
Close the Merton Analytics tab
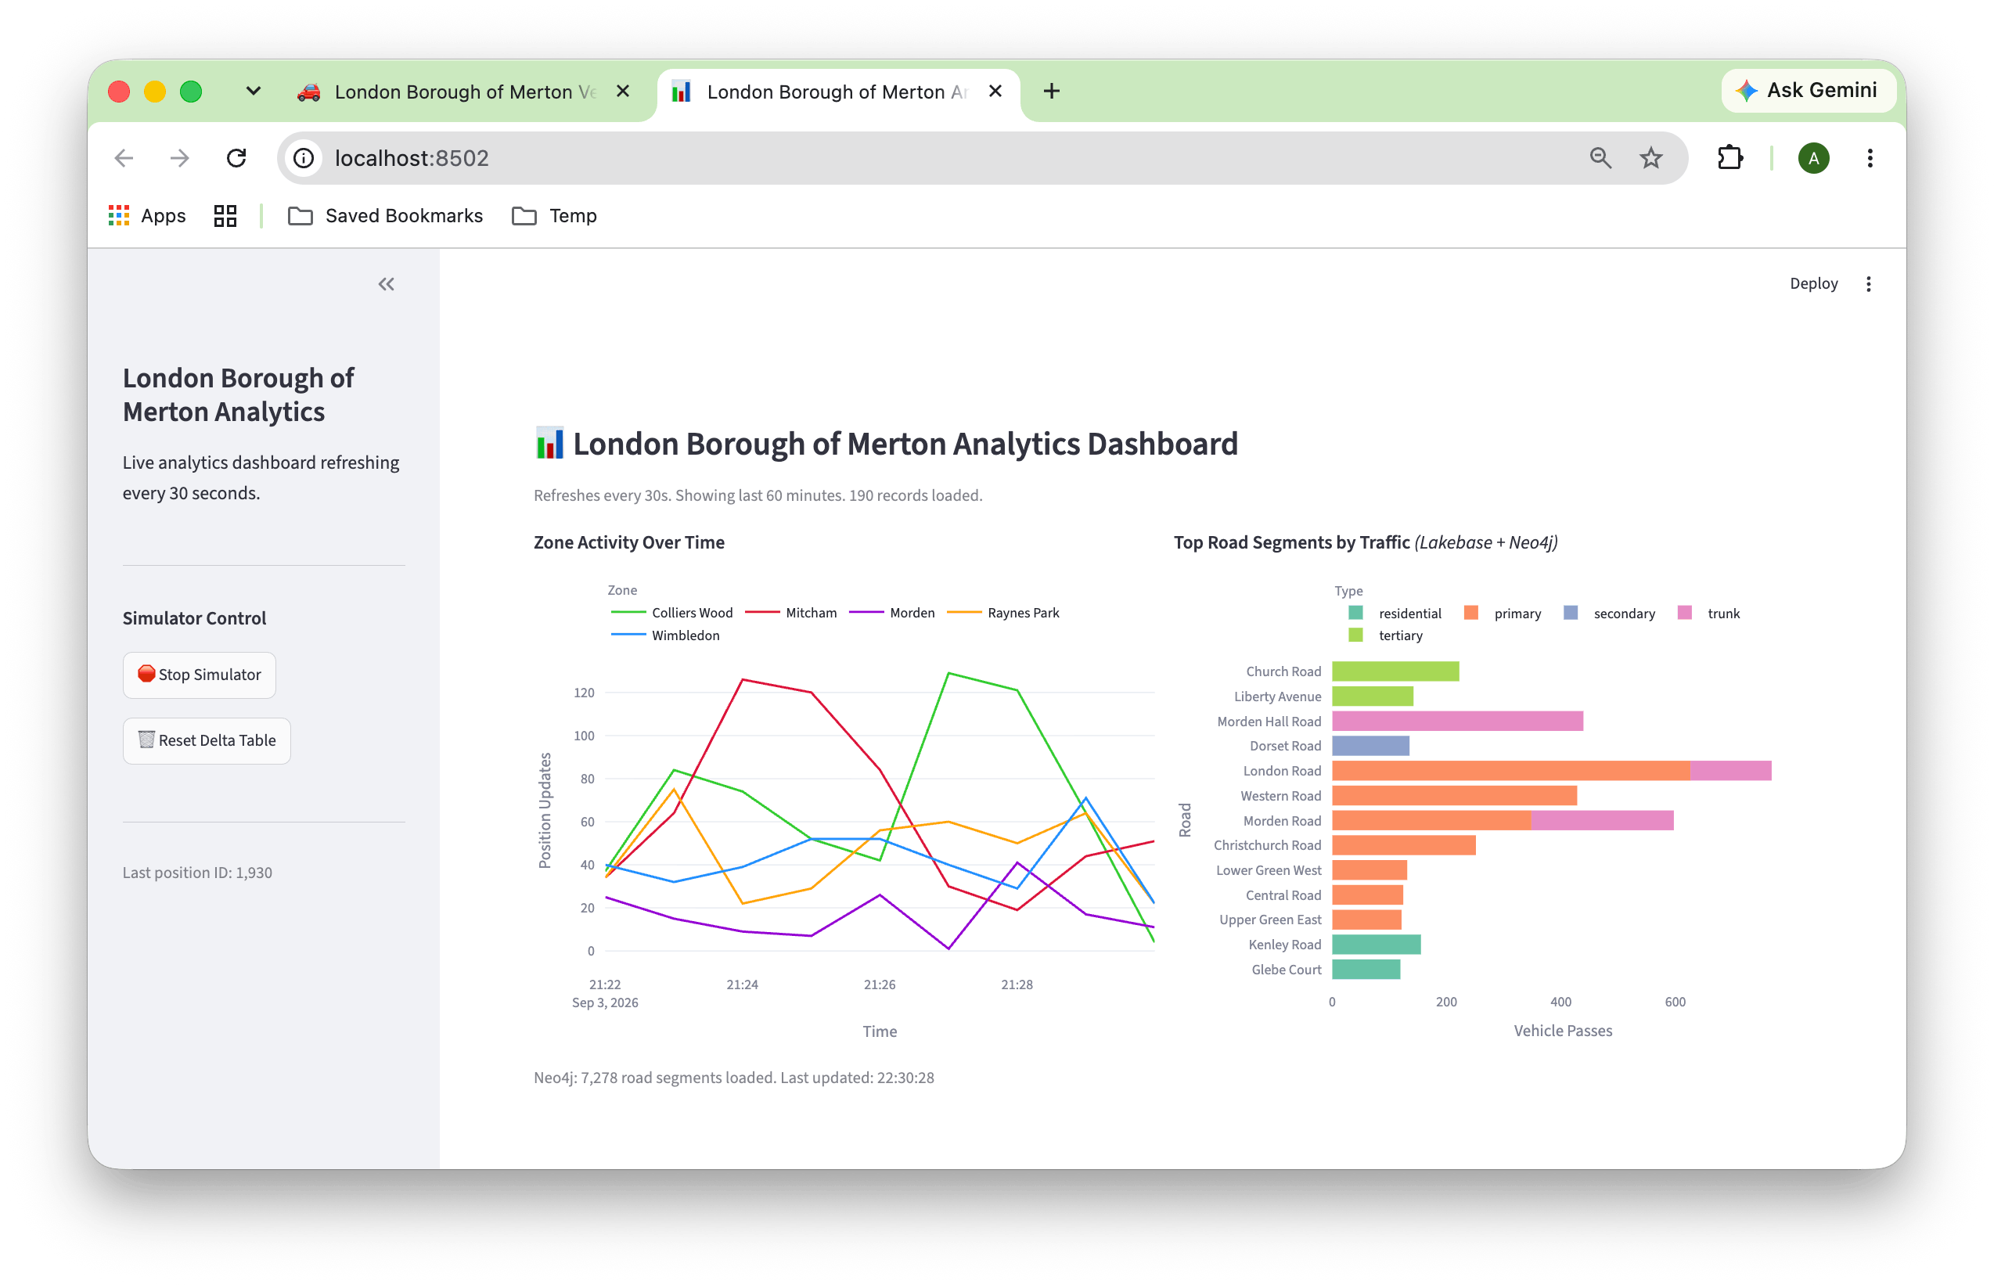(x=995, y=91)
